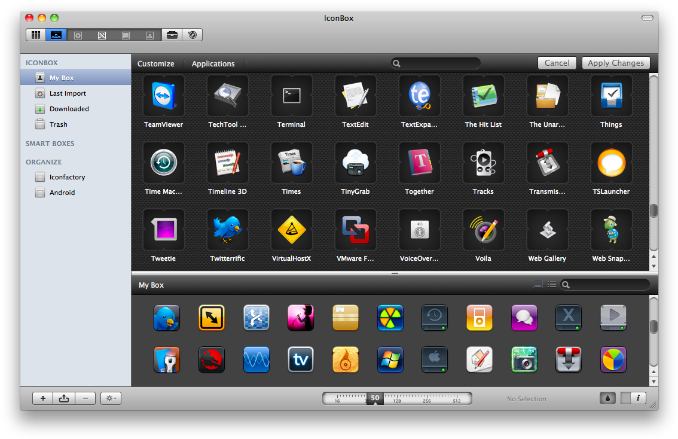Go to the Applications breadcrumb
678x439 pixels.
213,63
